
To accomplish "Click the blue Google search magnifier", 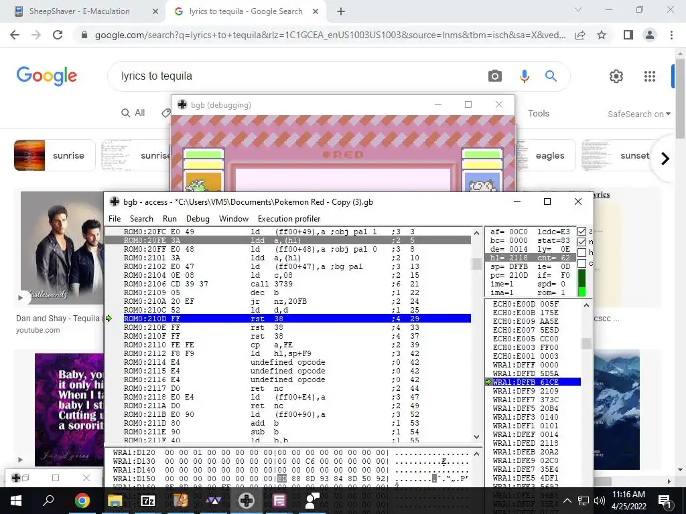I will pyautogui.click(x=551, y=76).
